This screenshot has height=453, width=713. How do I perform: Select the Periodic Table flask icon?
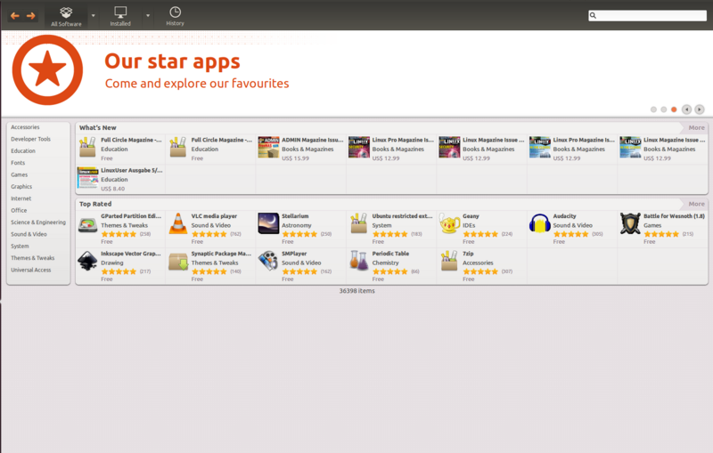click(358, 261)
